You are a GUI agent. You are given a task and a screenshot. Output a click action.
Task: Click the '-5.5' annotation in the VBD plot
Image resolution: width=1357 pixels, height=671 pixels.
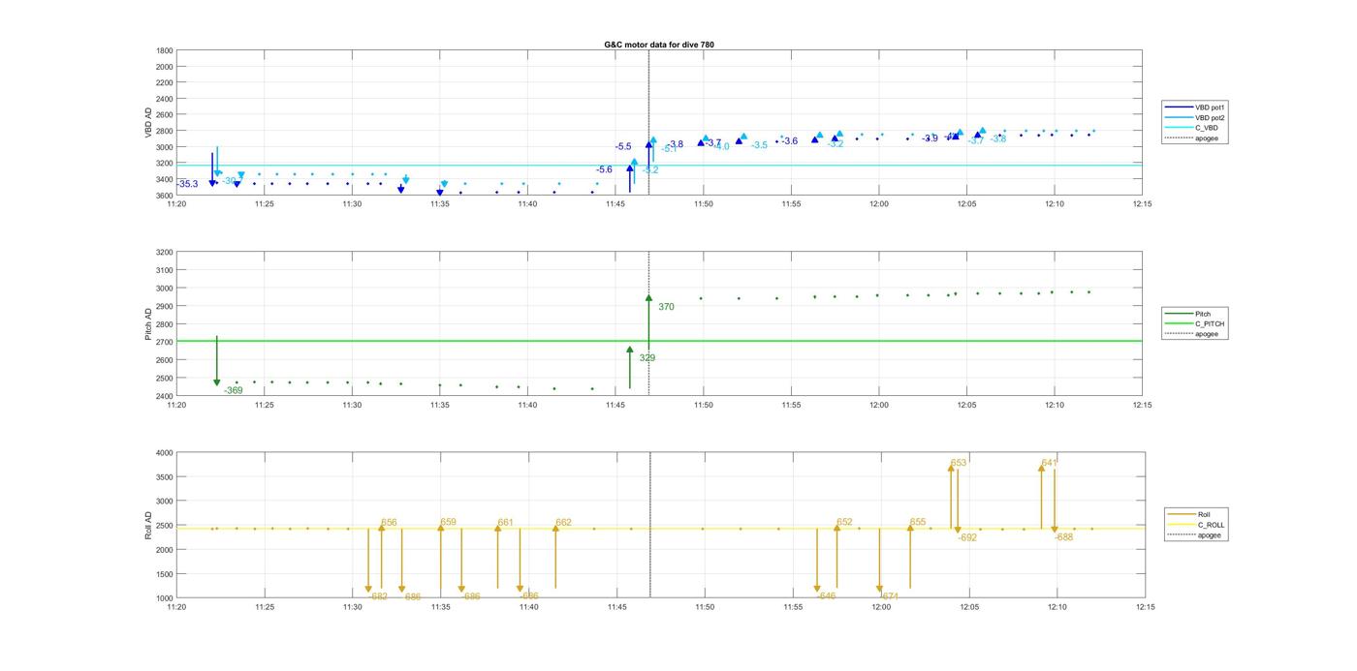point(623,146)
